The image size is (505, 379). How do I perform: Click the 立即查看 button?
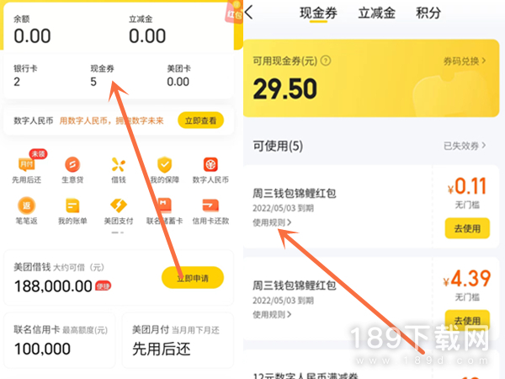tap(200, 120)
